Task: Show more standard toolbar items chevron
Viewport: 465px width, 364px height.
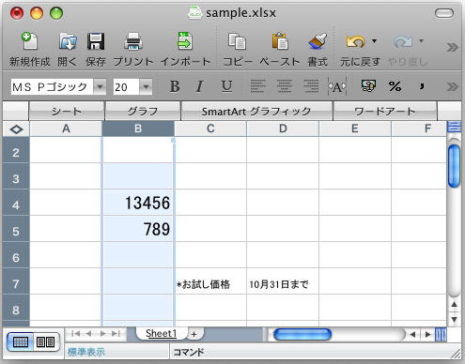Action: (x=452, y=48)
